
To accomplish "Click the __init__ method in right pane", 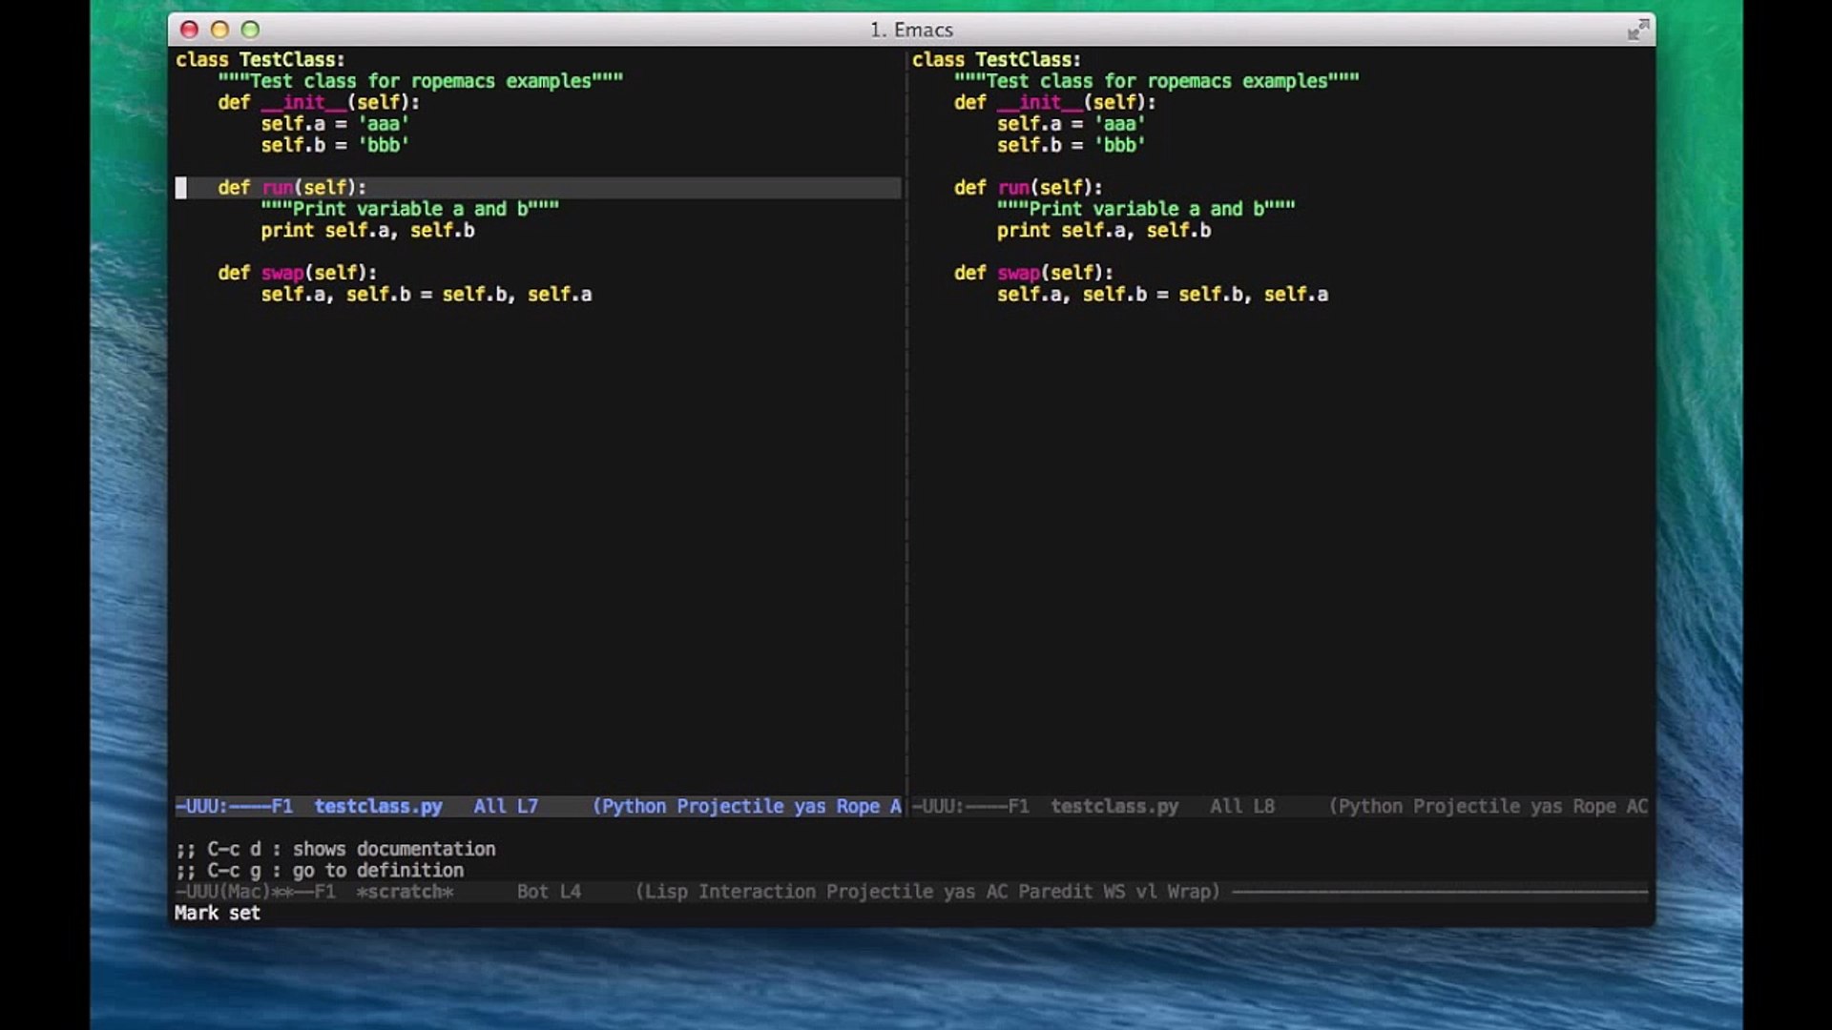I will [1039, 102].
